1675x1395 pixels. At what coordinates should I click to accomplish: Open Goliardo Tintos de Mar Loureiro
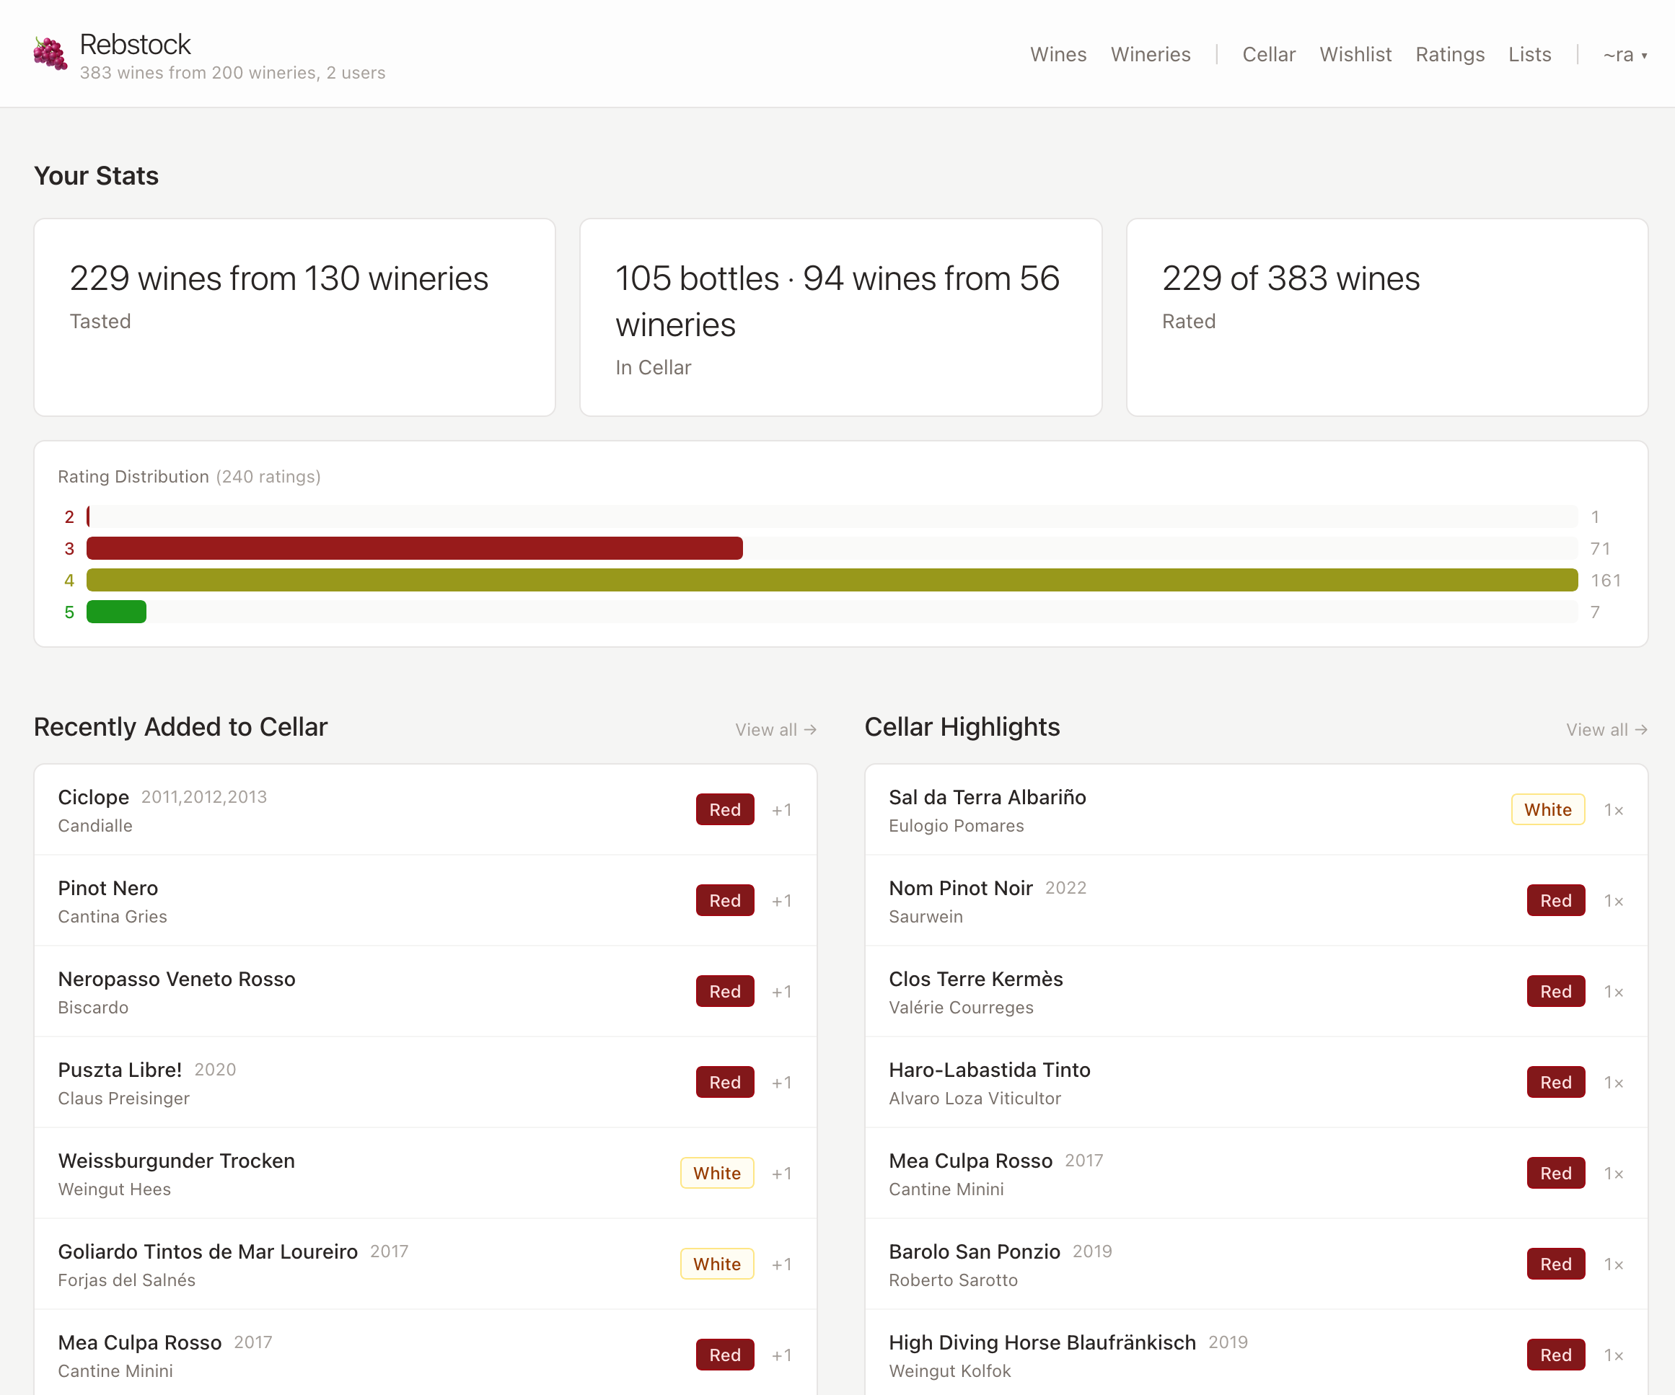425,1264
